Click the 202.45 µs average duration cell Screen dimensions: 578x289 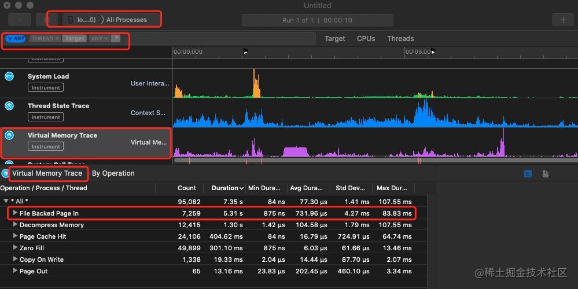click(x=311, y=271)
